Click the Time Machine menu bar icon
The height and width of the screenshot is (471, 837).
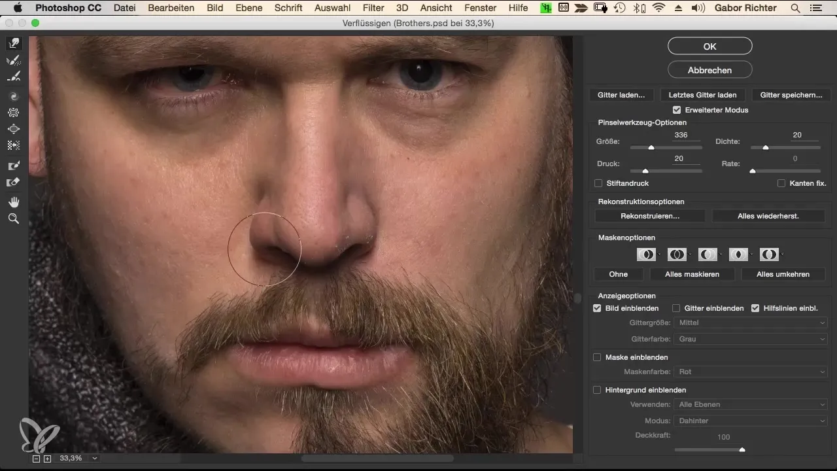coord(621,8)
